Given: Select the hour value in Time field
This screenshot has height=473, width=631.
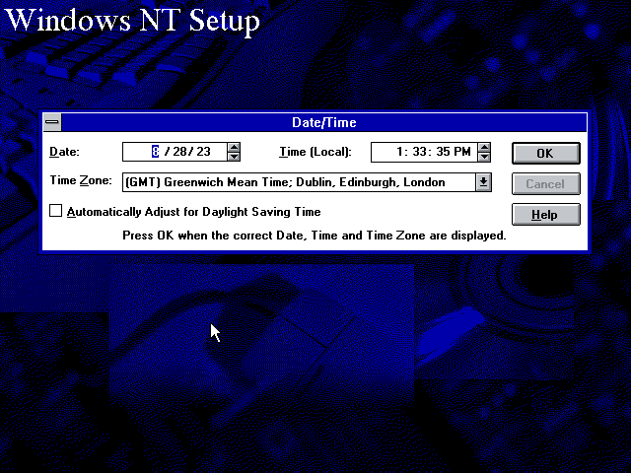Looking at the screenshot, I should (x=399, y=151).
